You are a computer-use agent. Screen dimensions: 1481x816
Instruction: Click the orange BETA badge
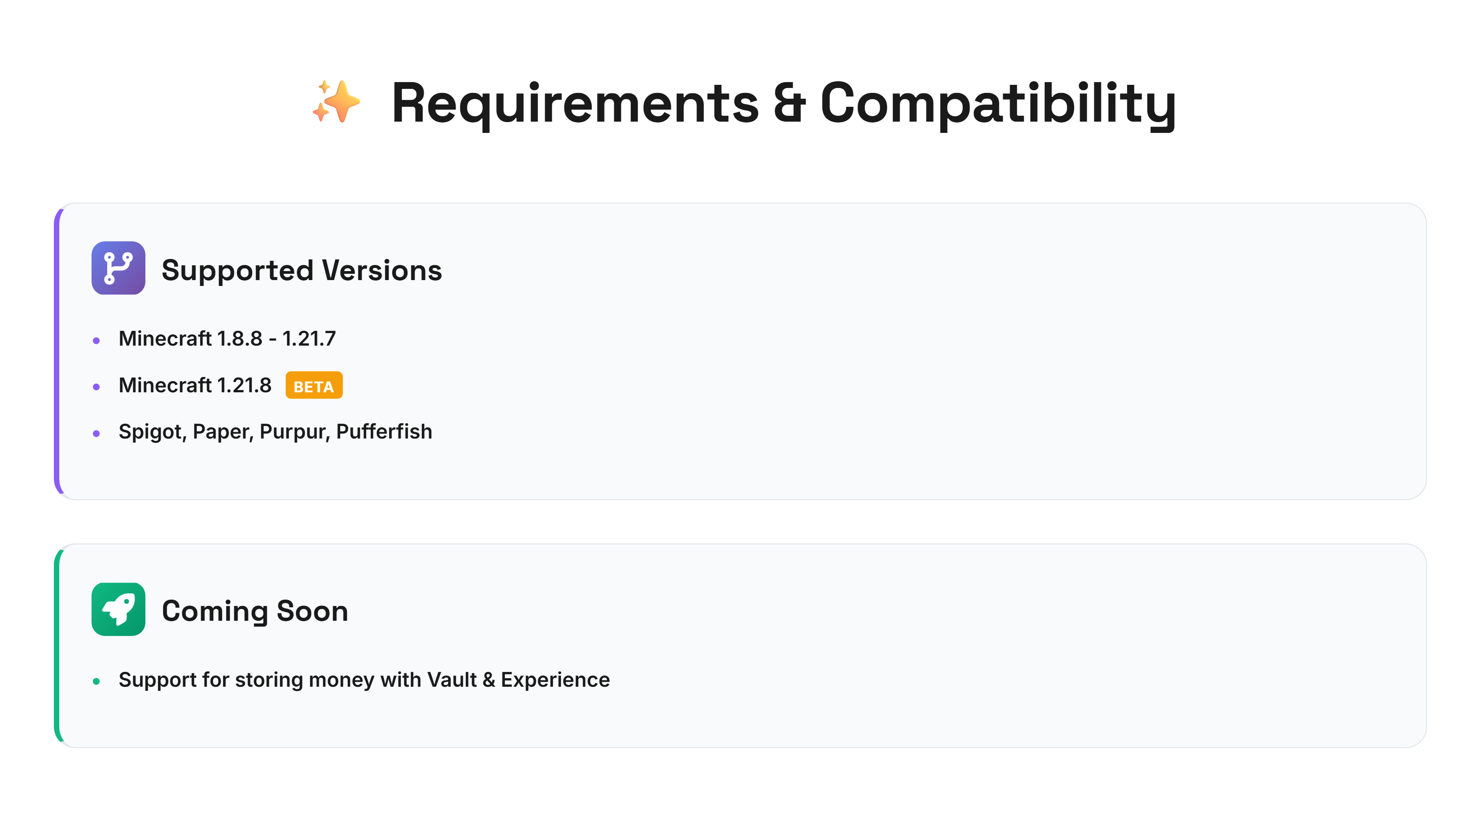[x=314, y=385]
